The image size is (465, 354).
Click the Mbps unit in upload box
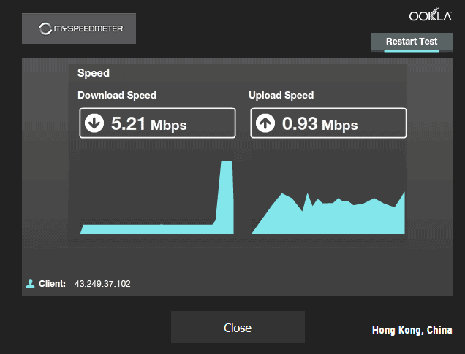point(339,126)
